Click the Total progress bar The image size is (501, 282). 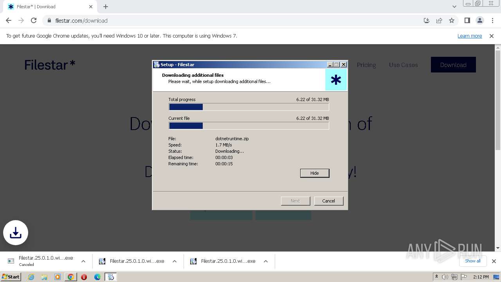(x=249, y=107)
